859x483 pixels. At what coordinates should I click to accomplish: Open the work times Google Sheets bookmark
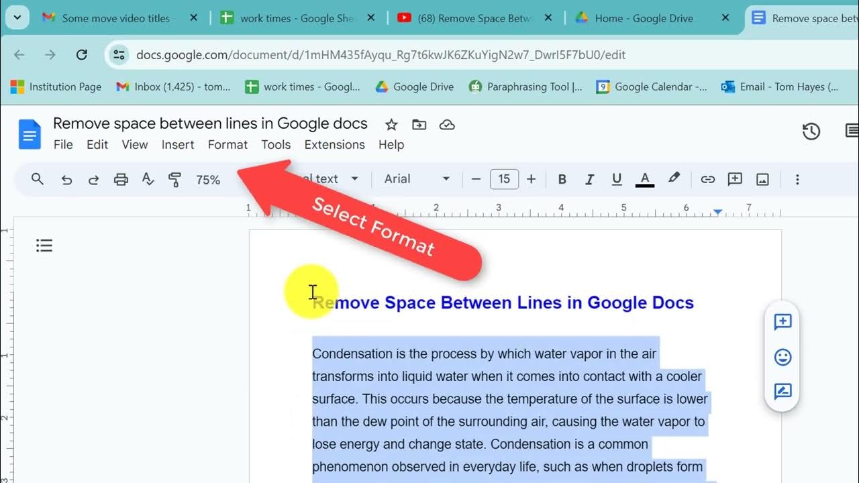(x=303, y=87)
